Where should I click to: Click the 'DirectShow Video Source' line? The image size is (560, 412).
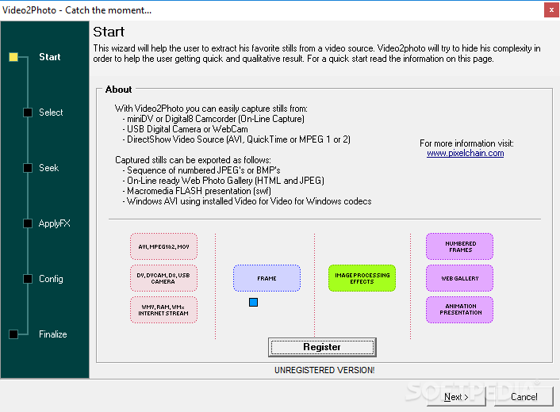tap(236, 139)
